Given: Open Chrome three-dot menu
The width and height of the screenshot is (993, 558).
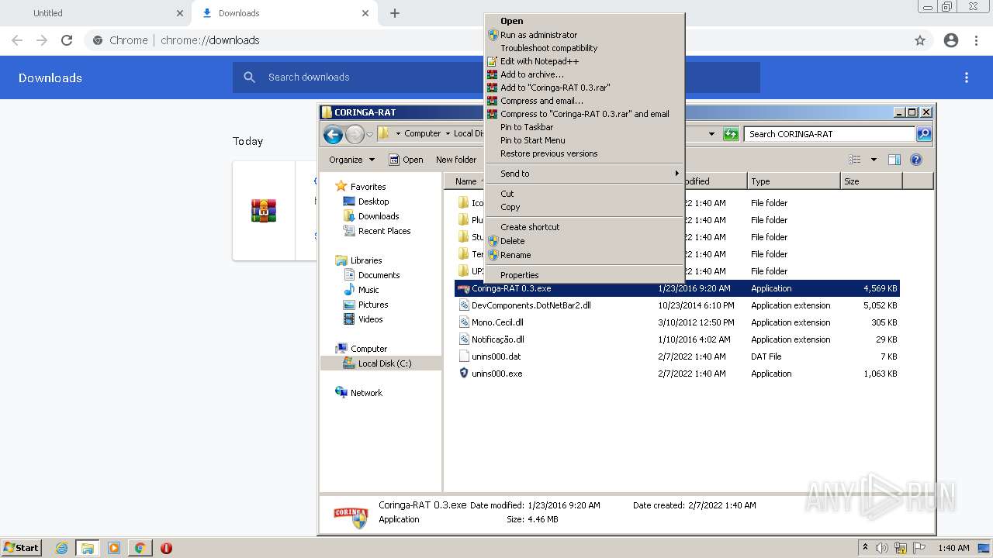Looking at the screenshot, I should (x=976, y=40).
